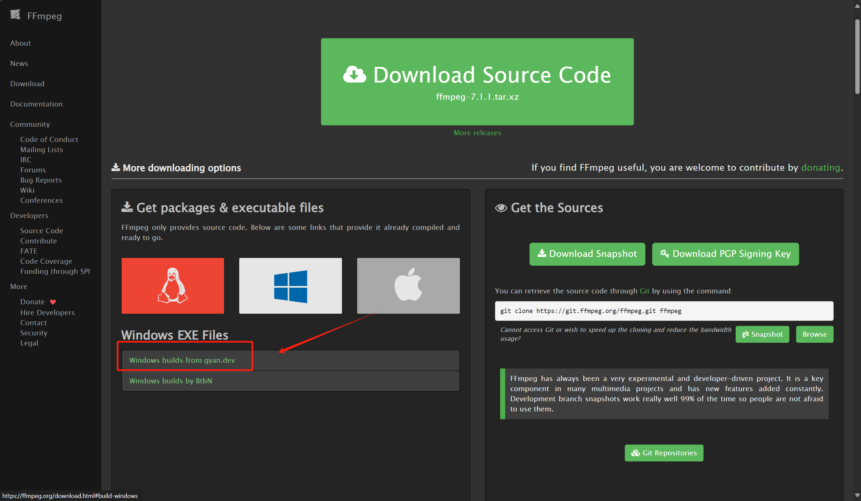Screen dimensions: 861x501
Task: Follow the More releases link
Action: tap(477, 133)
